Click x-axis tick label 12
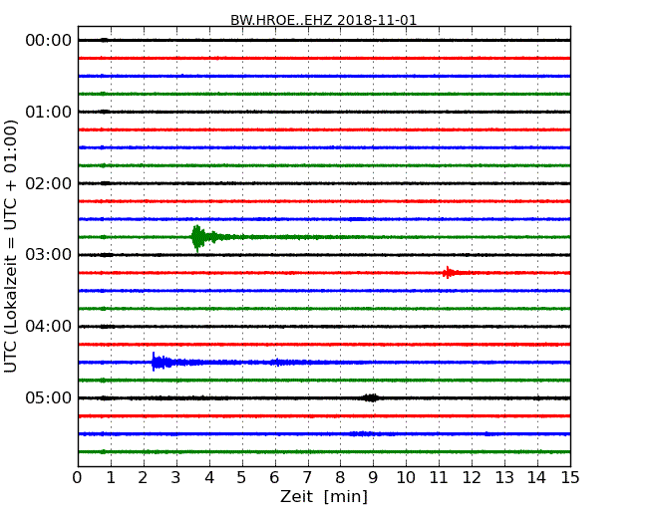Viewport: 648px width, 518px height. (x=472, y=478)
